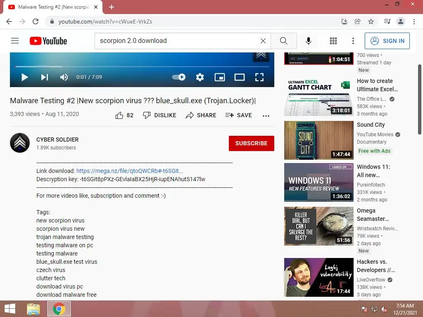
Task: Seek on the video progress bar
Action: point(142,66)
